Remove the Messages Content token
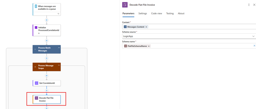The height and width of the screenshot is (109, 256). pos(146,27)
